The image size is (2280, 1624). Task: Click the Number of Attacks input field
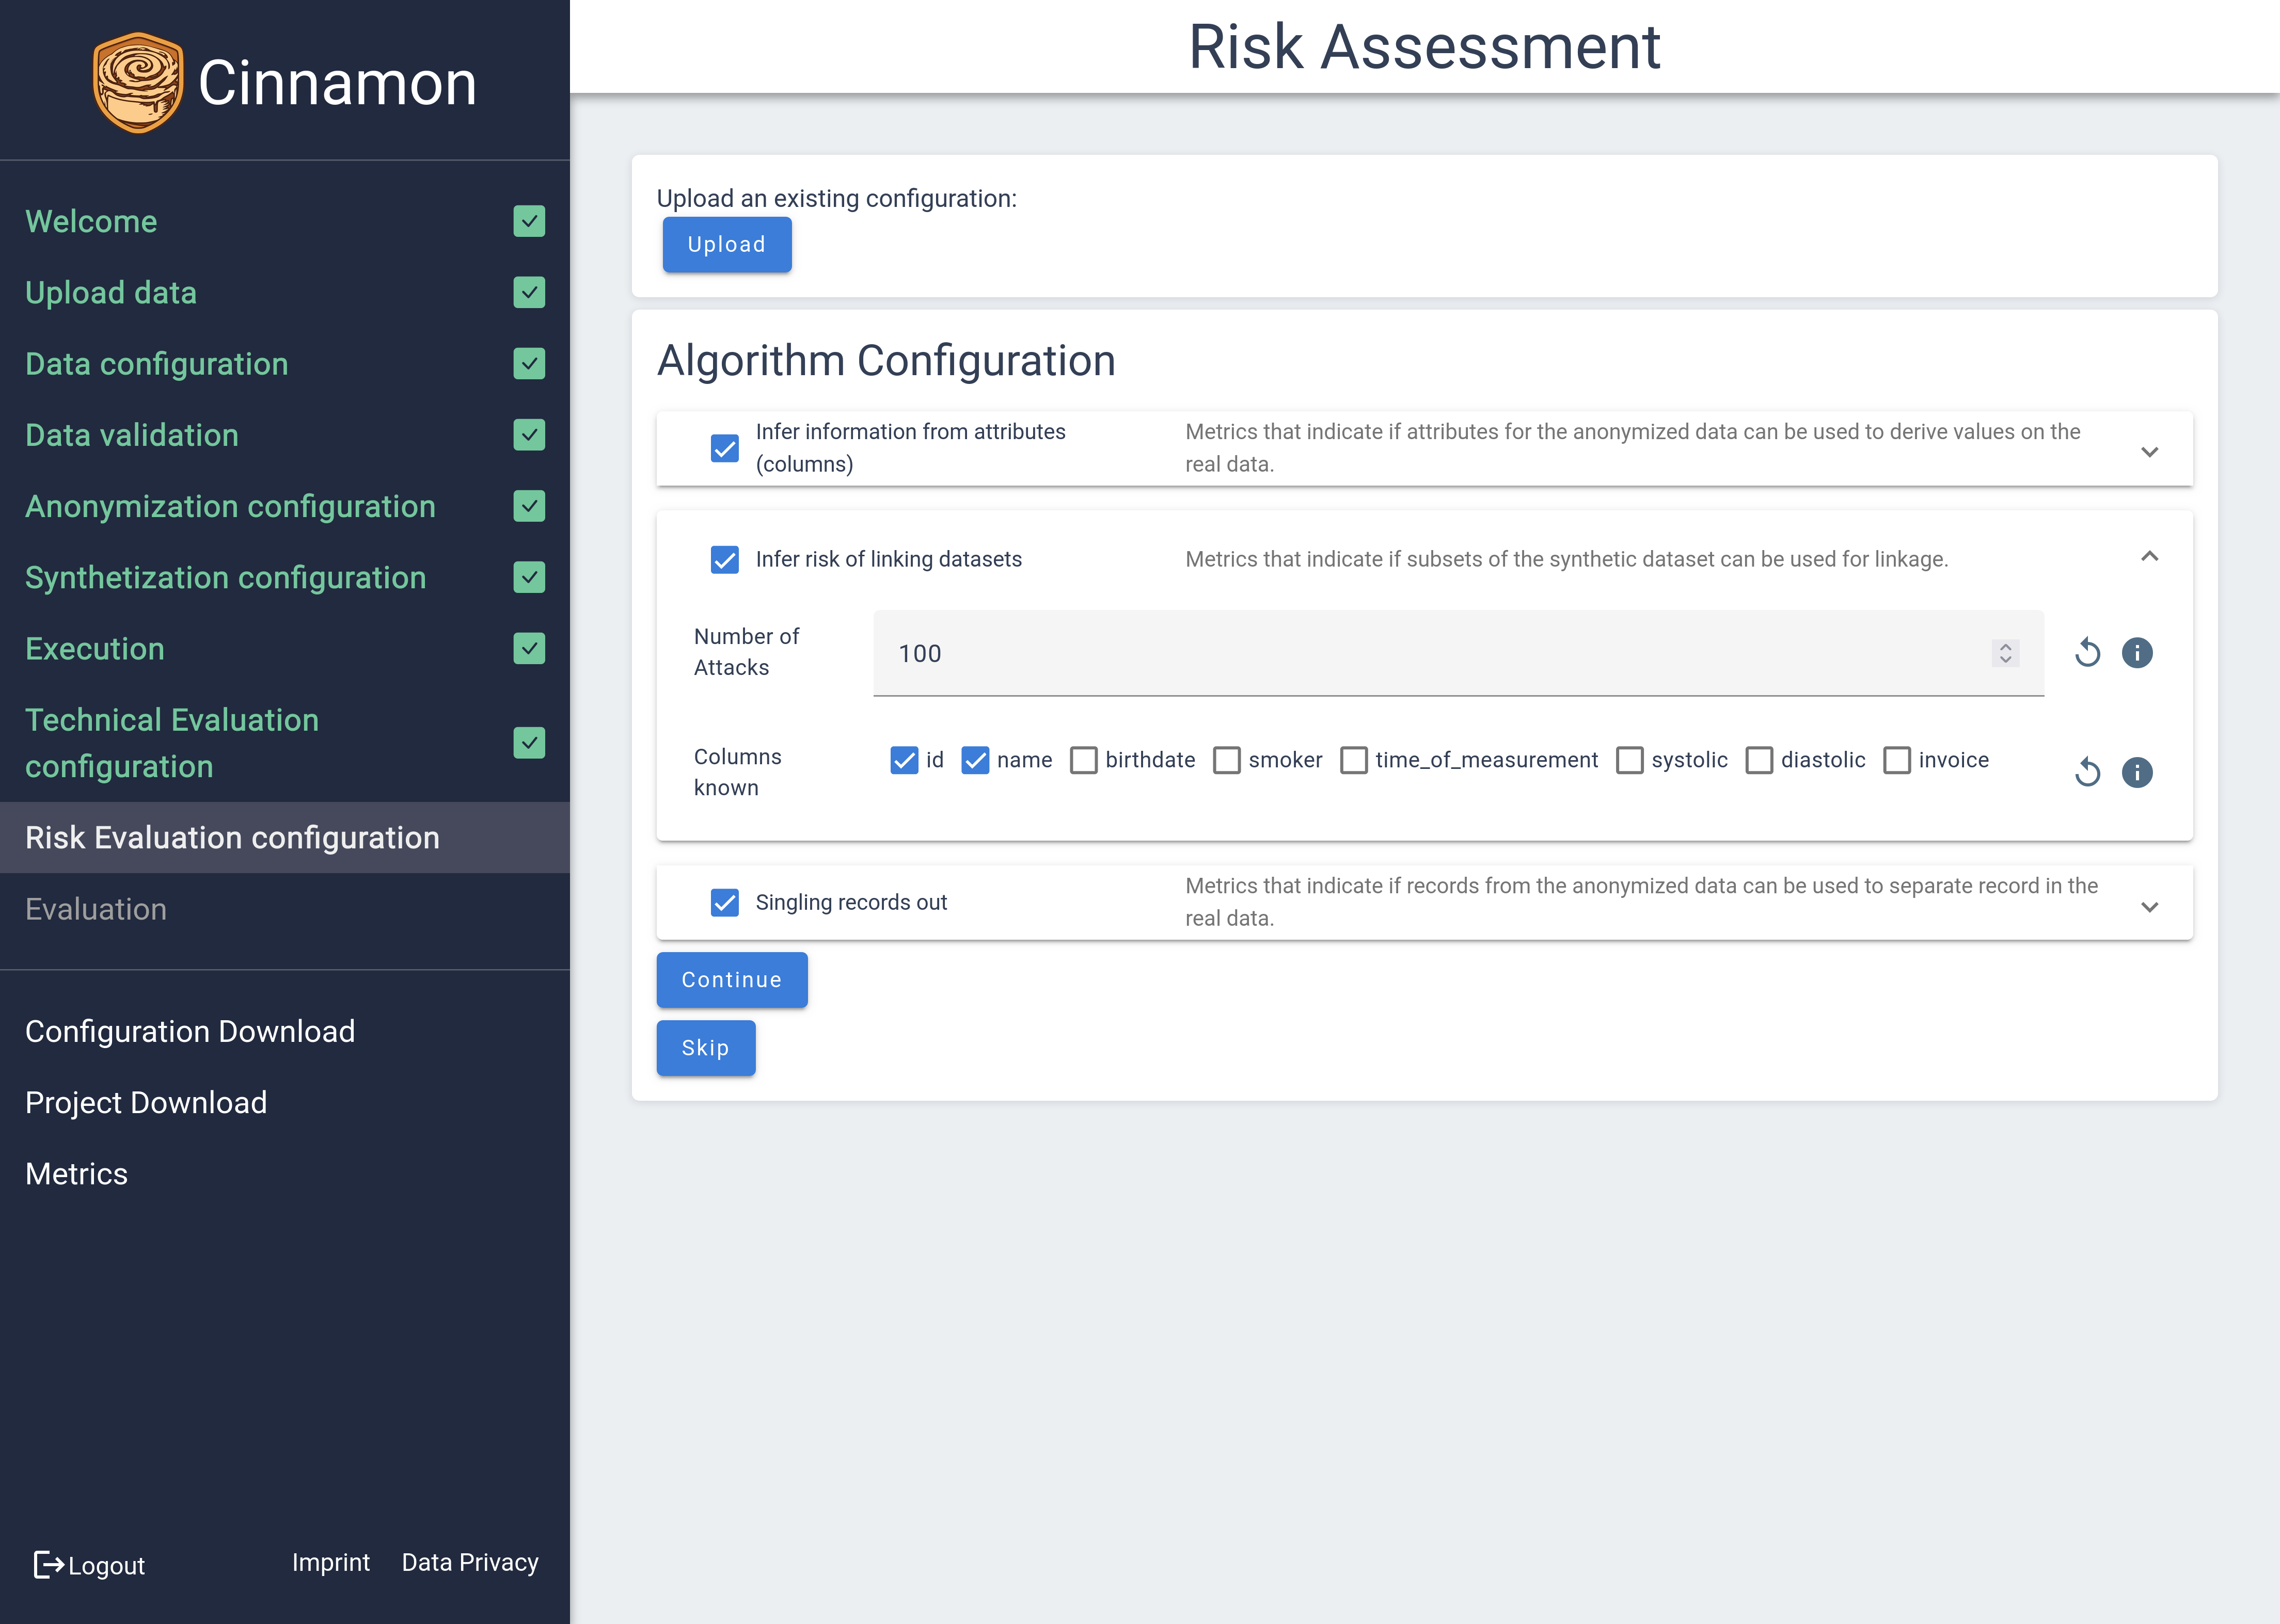(1459, 653)
